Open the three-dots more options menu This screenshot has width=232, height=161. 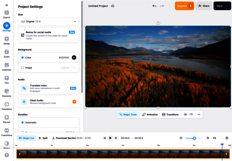(x=199, y=114)
